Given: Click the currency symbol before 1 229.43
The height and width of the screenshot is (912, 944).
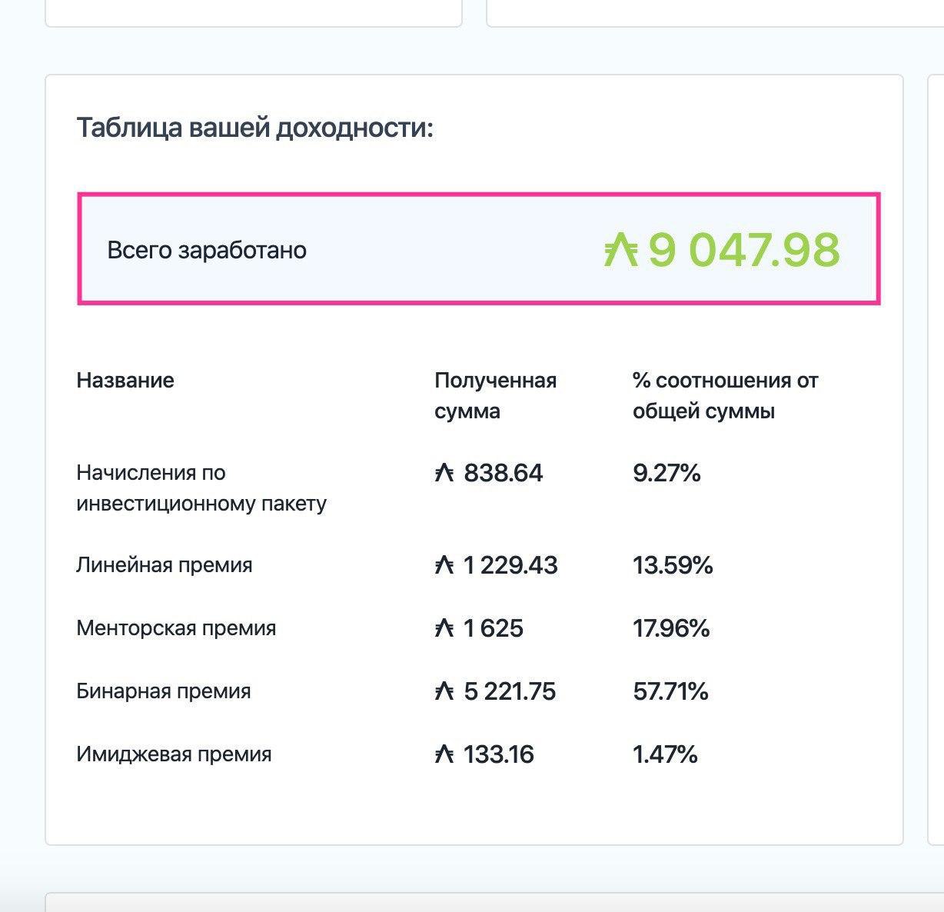Looking at the screenshot, I should 444,566.
